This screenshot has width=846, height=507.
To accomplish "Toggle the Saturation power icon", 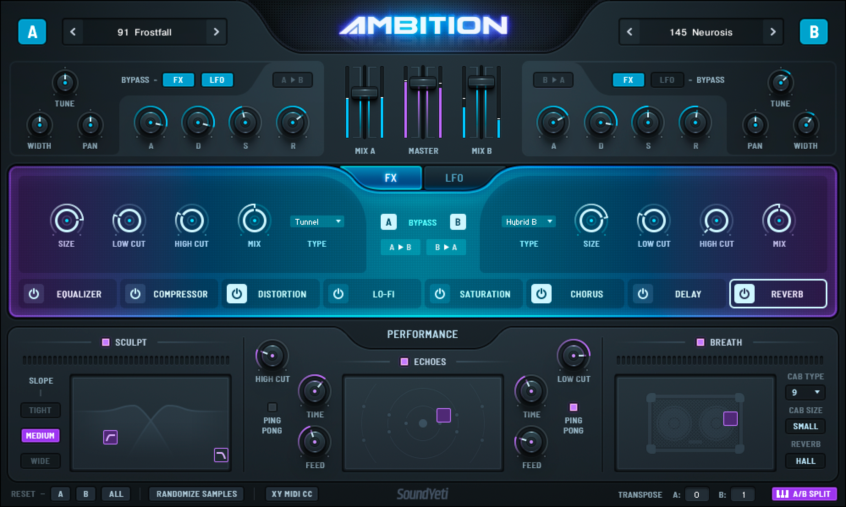I will click(440, 294).
